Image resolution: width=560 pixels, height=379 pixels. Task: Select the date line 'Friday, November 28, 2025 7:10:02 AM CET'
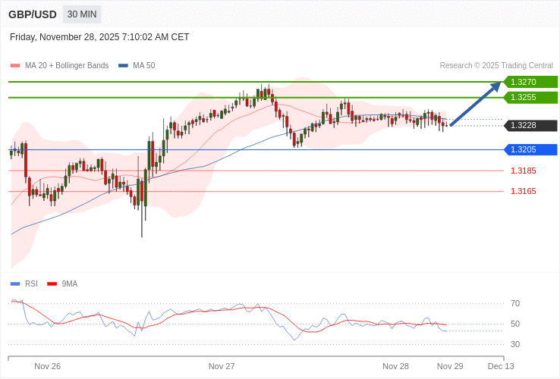pyautogui.click(x=99, y=37)
